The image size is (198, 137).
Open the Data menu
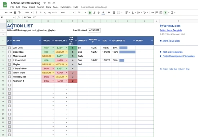pos(48,7)
